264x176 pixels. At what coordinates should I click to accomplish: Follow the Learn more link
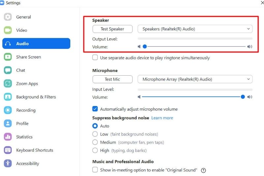click(162, 118)
